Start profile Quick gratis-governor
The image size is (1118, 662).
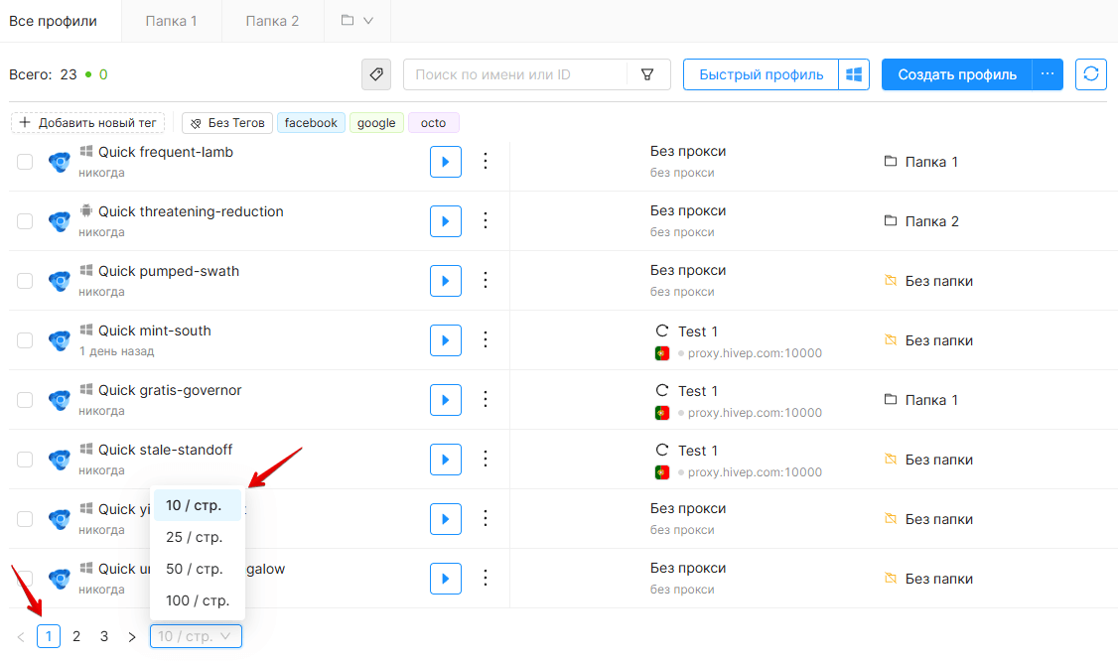[x=446, y=400]
